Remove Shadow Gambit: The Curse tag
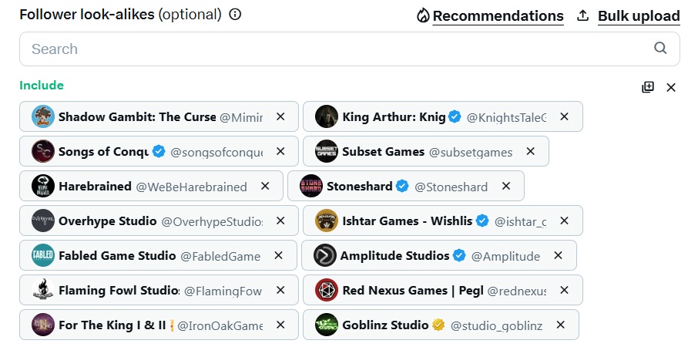The width and height of the screenshot is (698, 357). click(x=280, y=116)
